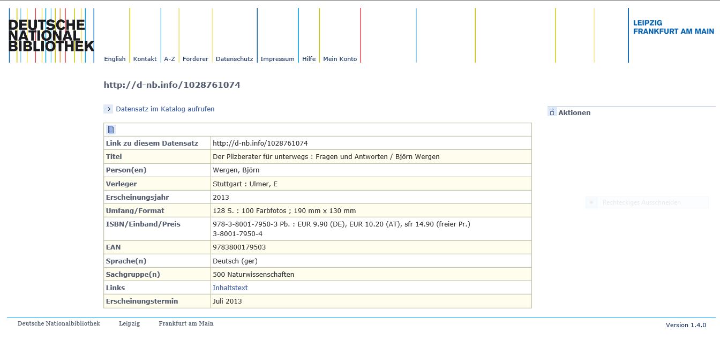This screenshot has height=340, width=720.
Task: Click the arrow icon beside Datensatz im Katalog aufrufen
Action: tap(108, 109)
